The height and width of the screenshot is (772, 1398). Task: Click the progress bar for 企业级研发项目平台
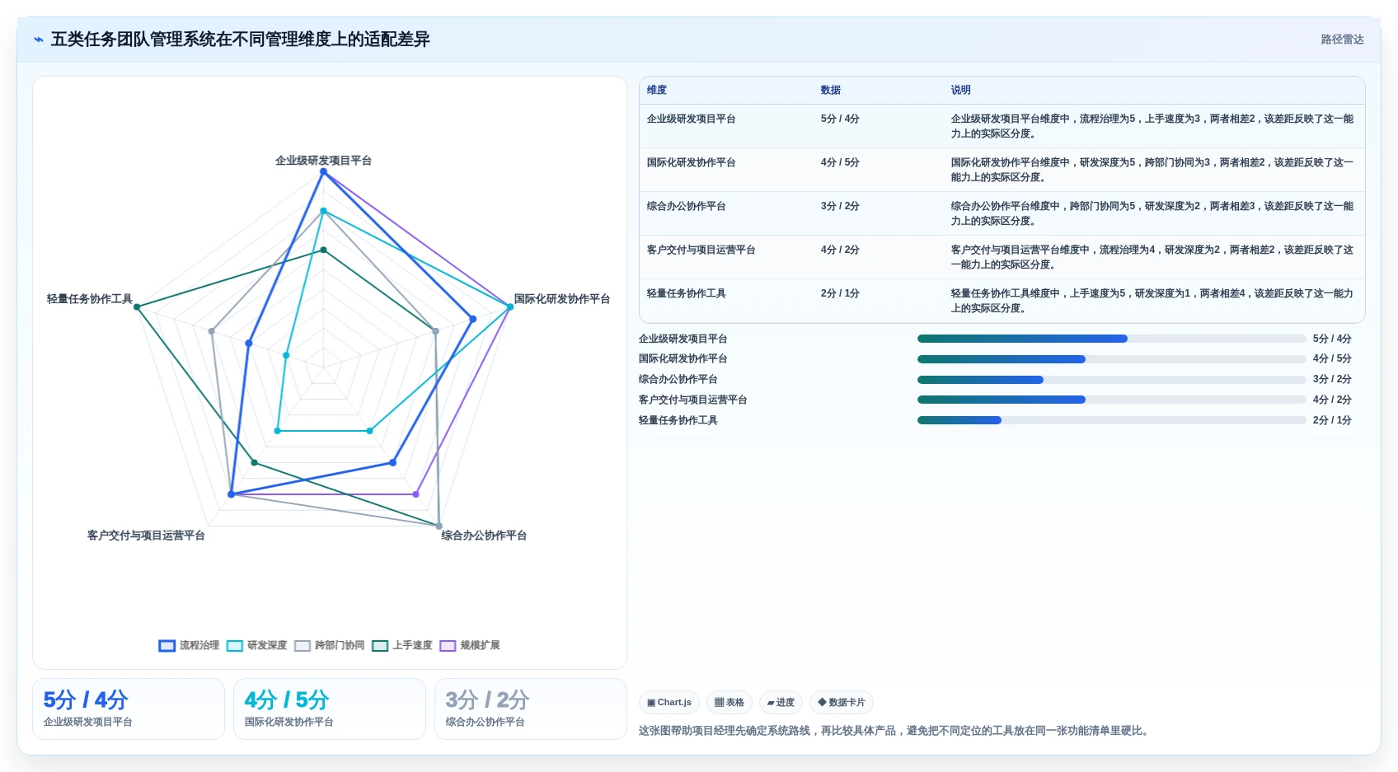[1111, 339]
